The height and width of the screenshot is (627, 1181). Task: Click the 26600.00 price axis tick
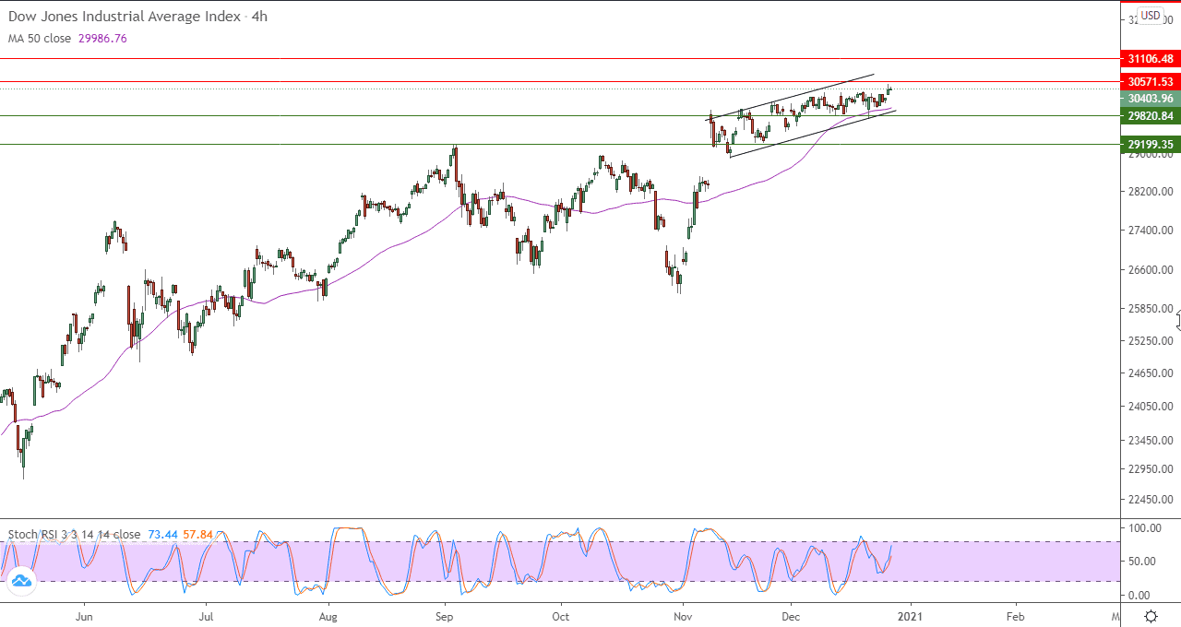click(1150, 270)
